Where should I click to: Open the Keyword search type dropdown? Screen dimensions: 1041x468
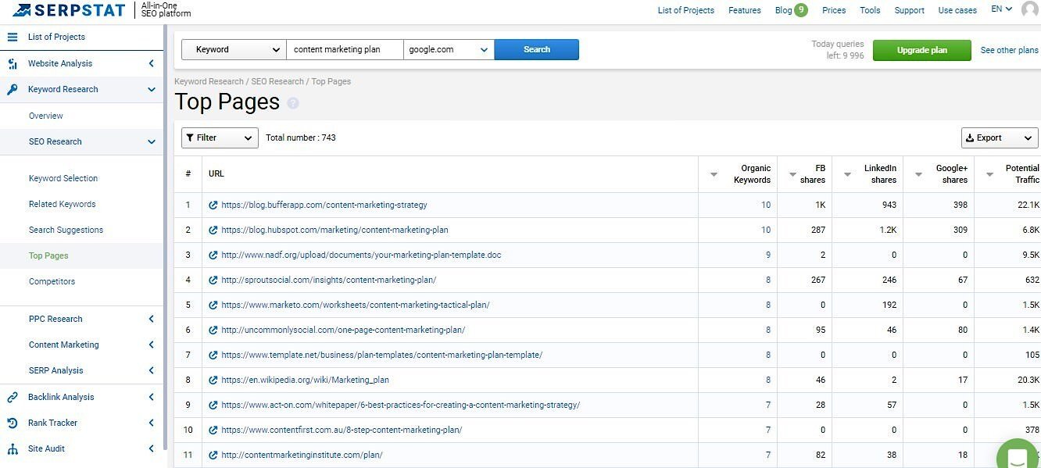234,49
